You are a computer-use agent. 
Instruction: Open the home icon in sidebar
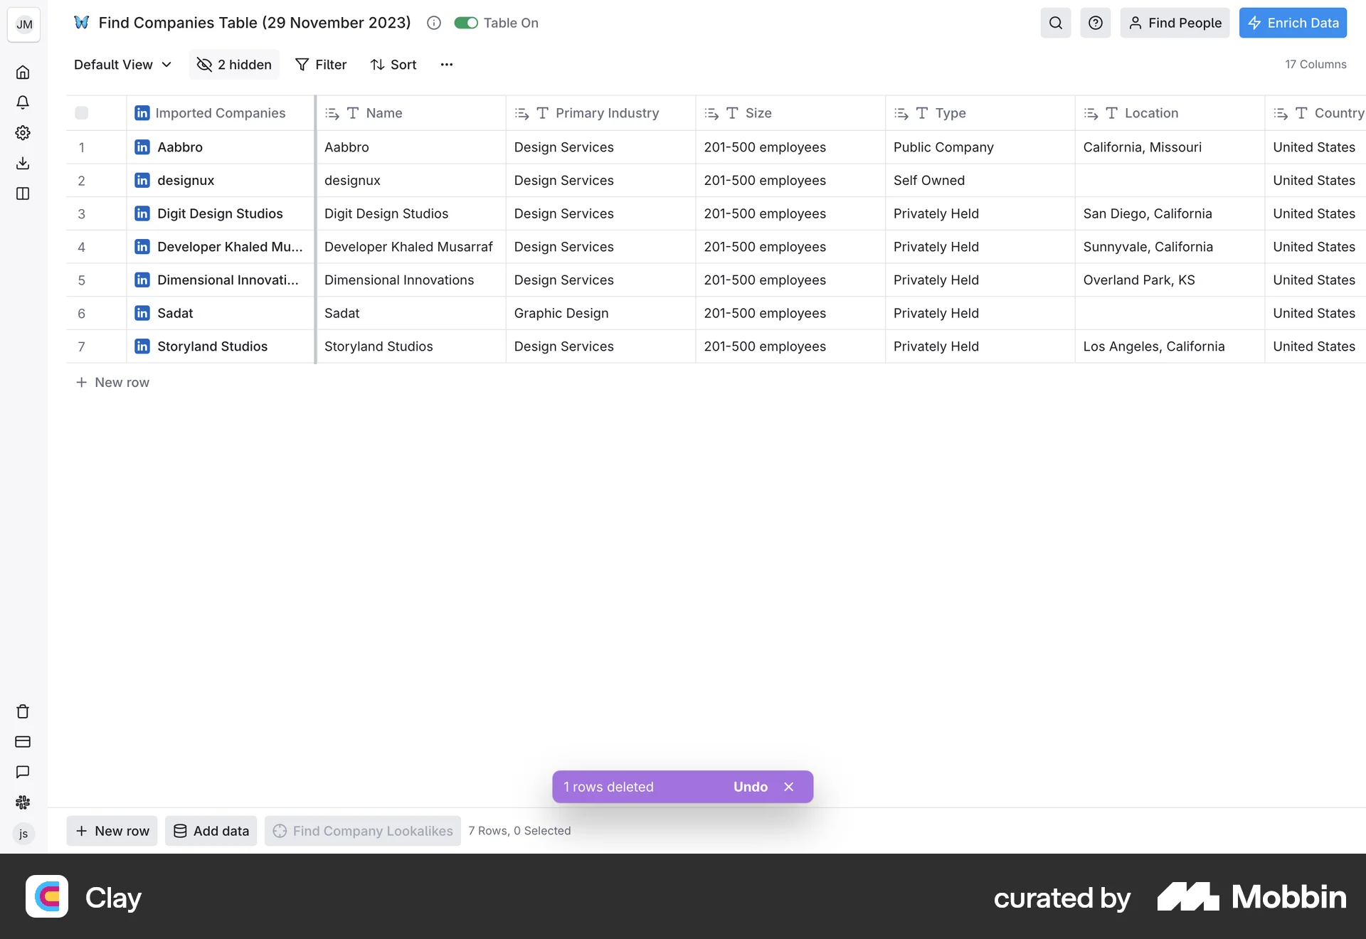[x=23, y=73]
